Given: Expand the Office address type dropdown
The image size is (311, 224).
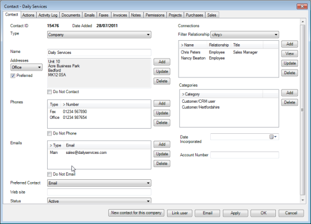Looking at the screenshot, I should tap(26, 67).
